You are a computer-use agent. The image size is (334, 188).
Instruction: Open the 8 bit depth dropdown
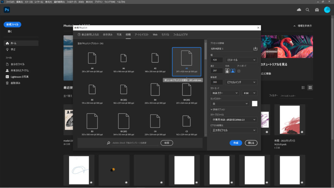pyautogui.click(x=249, y=93)
